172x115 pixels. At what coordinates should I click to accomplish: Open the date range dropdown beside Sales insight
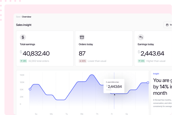click(x=168, y=25)
